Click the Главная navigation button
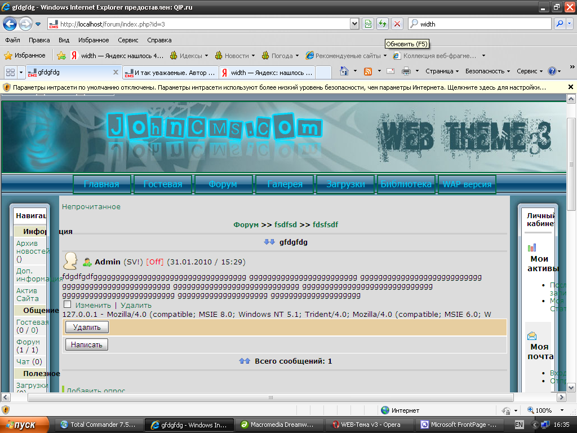 [101, 184]
